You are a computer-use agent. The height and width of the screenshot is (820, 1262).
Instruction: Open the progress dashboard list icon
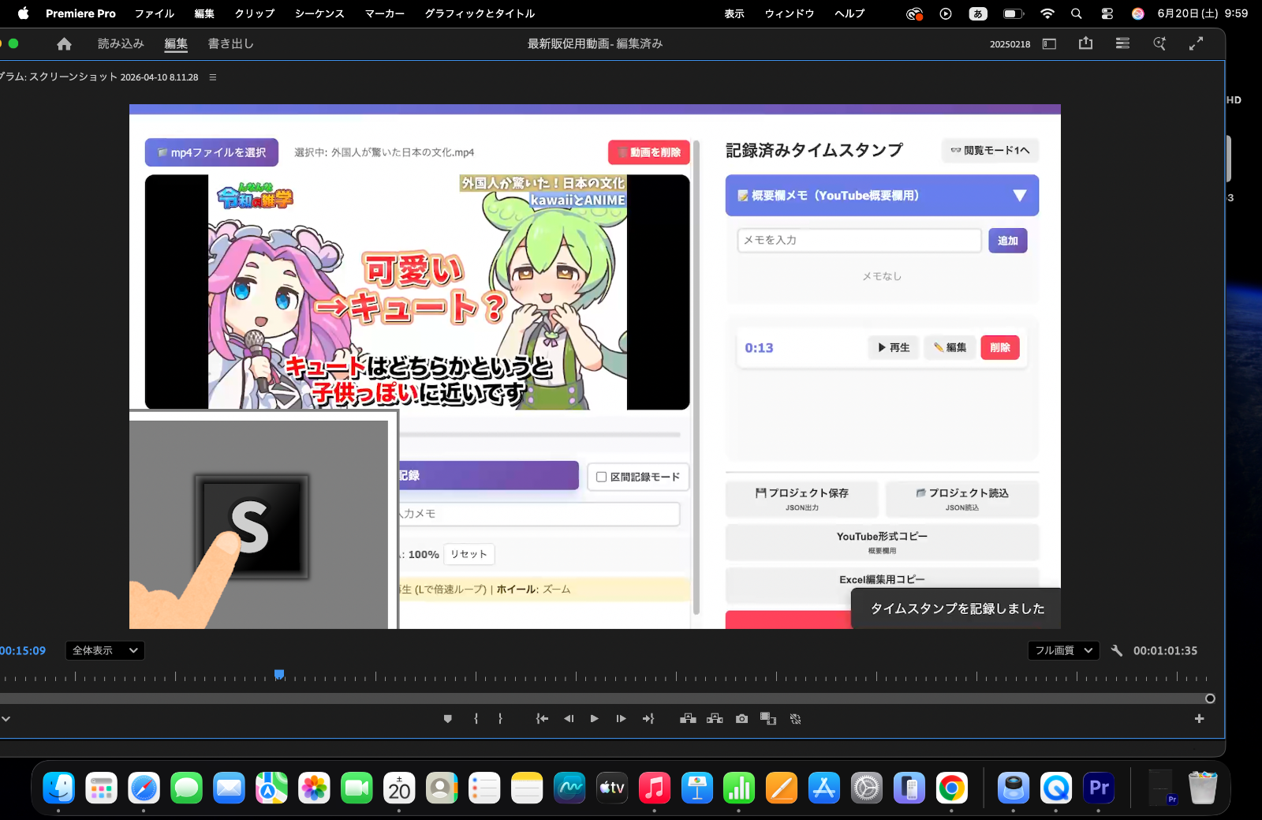(1122, 44)
